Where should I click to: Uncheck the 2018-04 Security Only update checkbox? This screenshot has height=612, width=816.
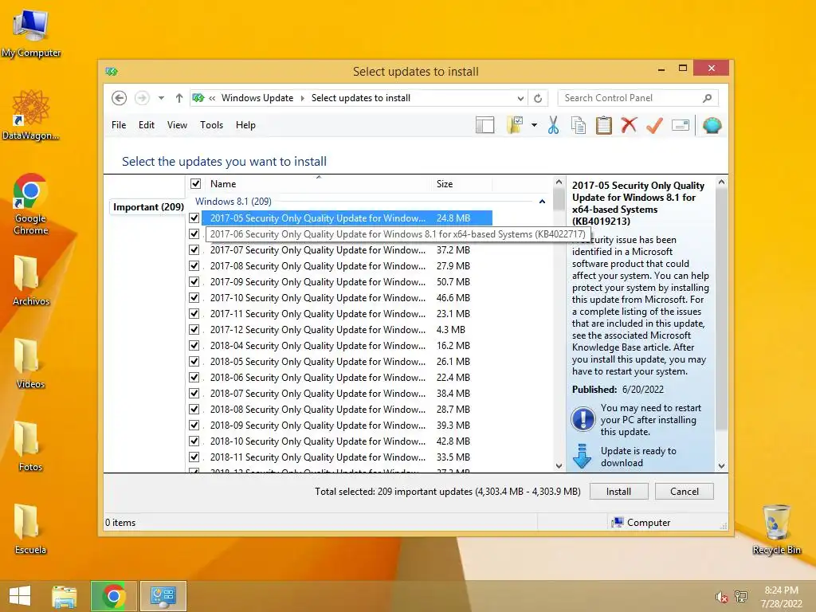point(194,346)
